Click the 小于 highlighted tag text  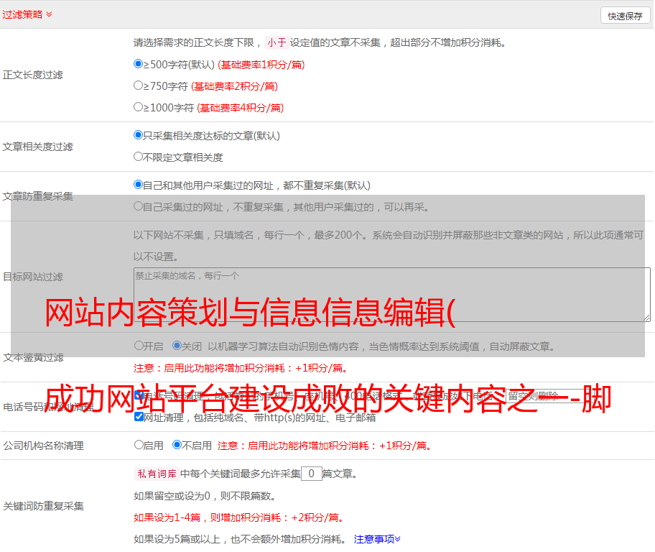[277, 42]
